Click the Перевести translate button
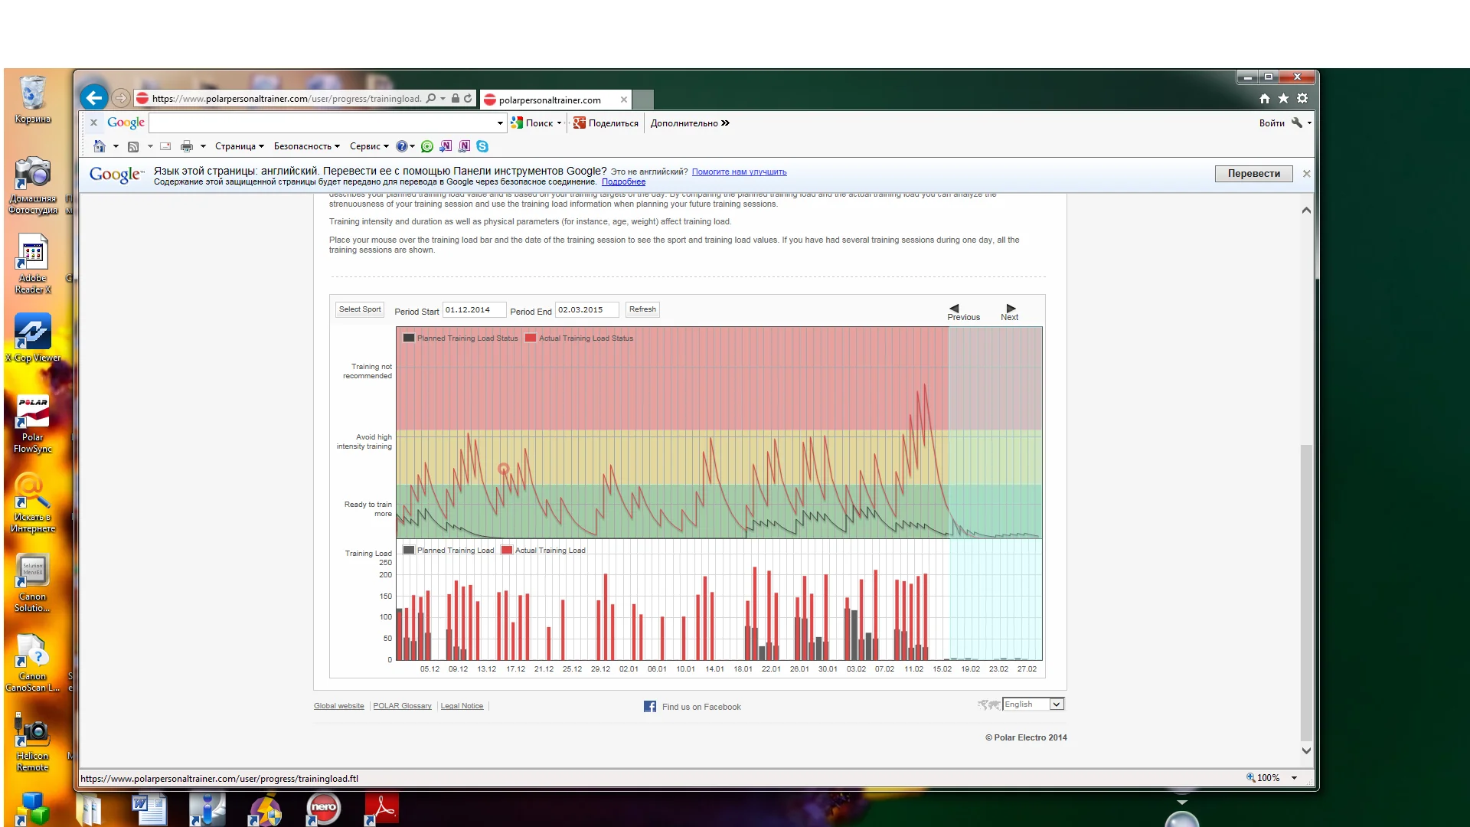This screenshot has width=1470, height=827. (1253, 174)
